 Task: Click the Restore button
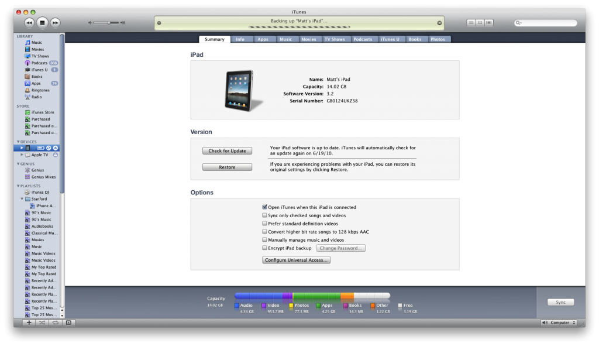[x=227, y=167]
